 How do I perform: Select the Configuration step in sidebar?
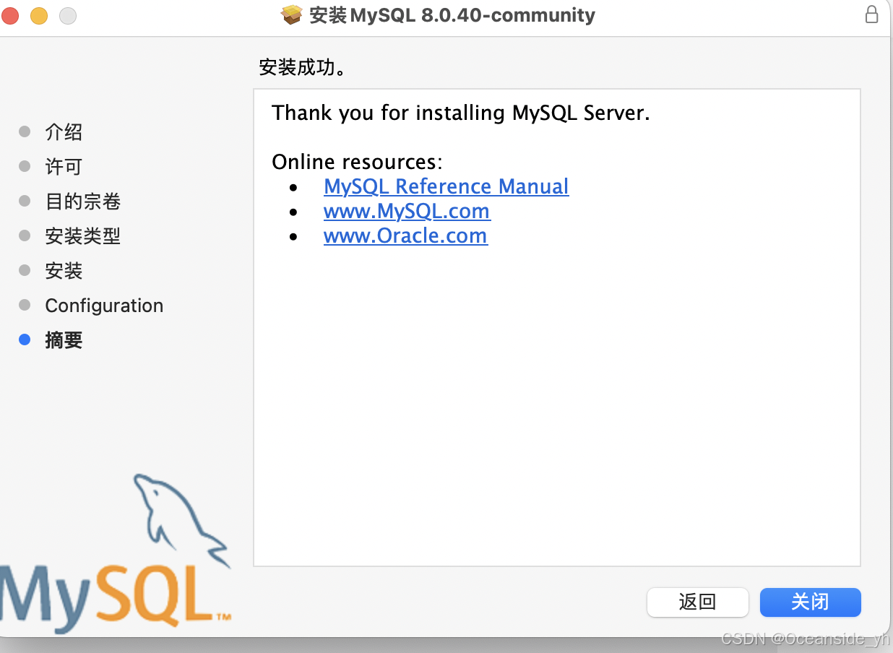pos(104,305)
